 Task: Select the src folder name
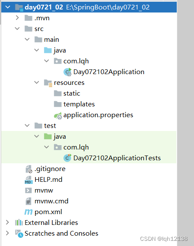point(39,29)
